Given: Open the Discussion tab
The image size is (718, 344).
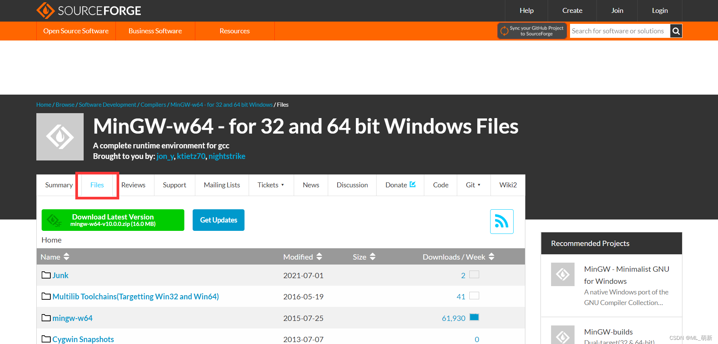Looking at the screenshot, I should pos(352,185).
